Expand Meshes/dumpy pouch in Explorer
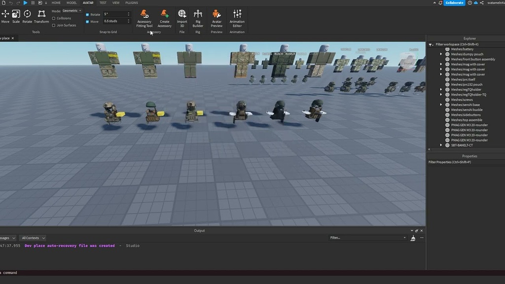505x284 pixels. coord(440,54)
